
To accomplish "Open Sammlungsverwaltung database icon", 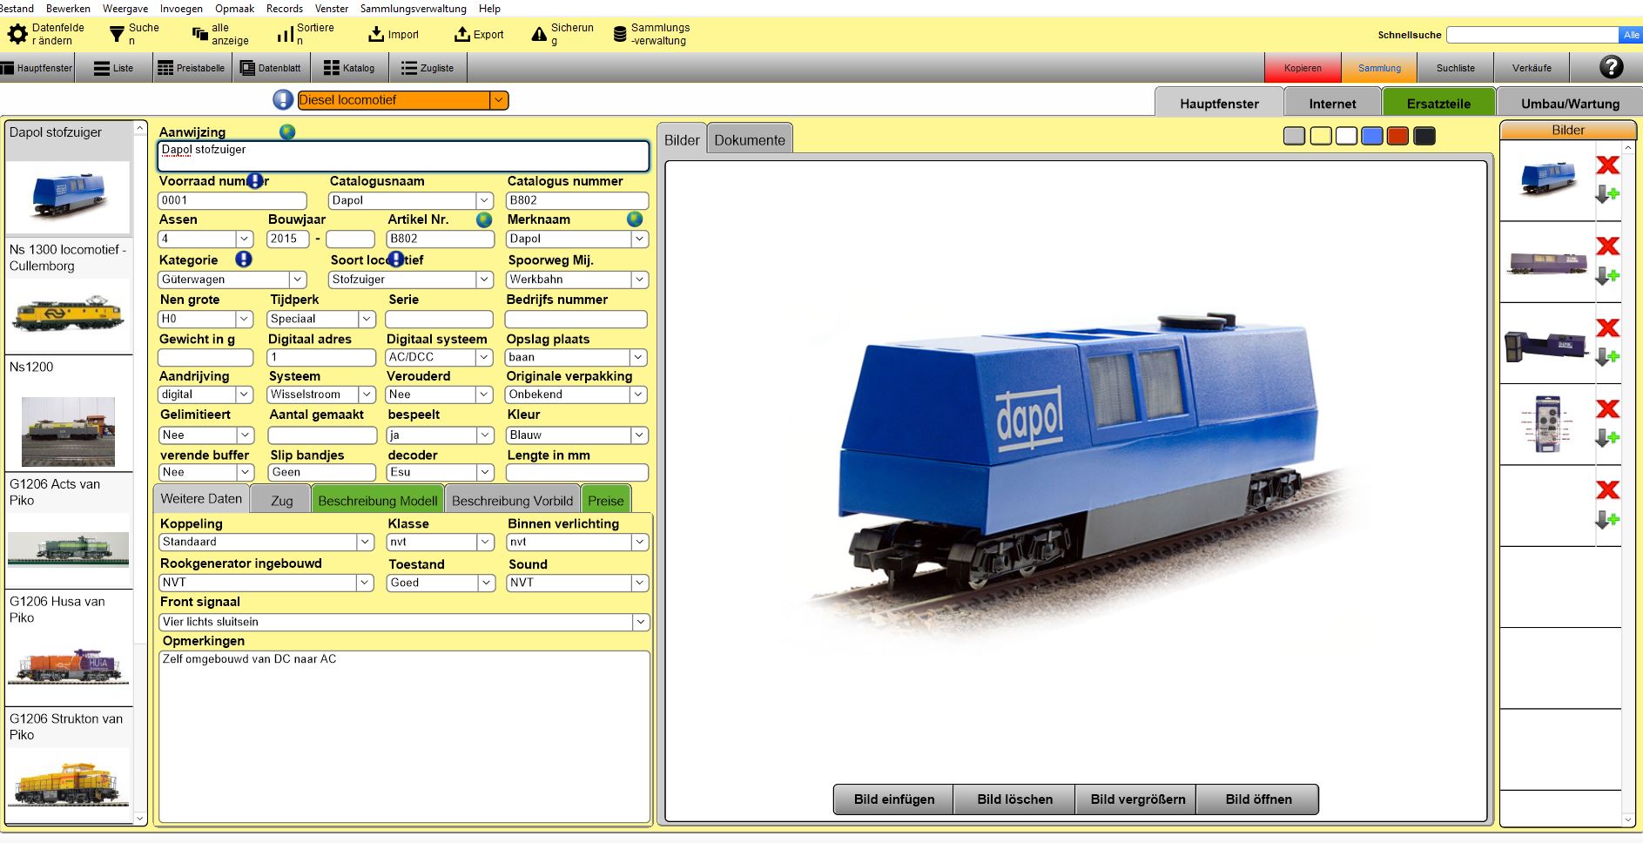I will [x=620, y=35].
